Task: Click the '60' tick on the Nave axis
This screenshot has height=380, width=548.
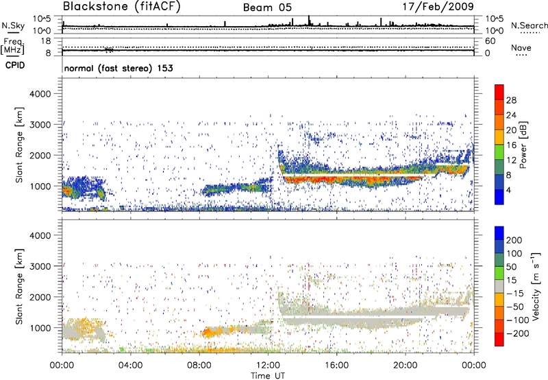Action: click(490, 41)
